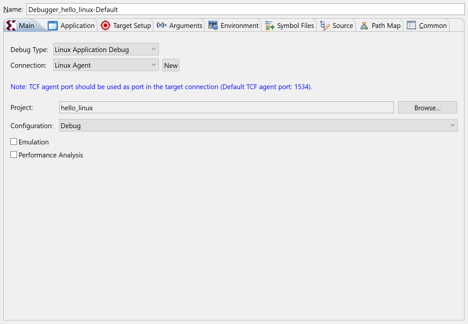Switch to the Arguments tab
The width and height of the screenshot is (468, 324).
click(180, 25)
